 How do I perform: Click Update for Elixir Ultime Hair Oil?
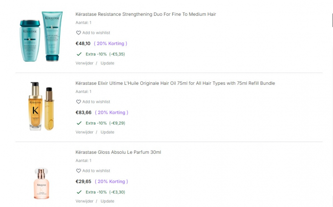click(x=107, y=132)
